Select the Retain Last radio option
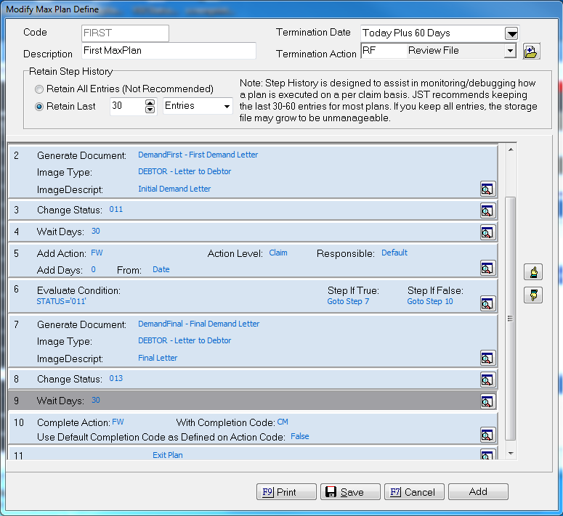563x516 pixels. [x=40, y=107]
